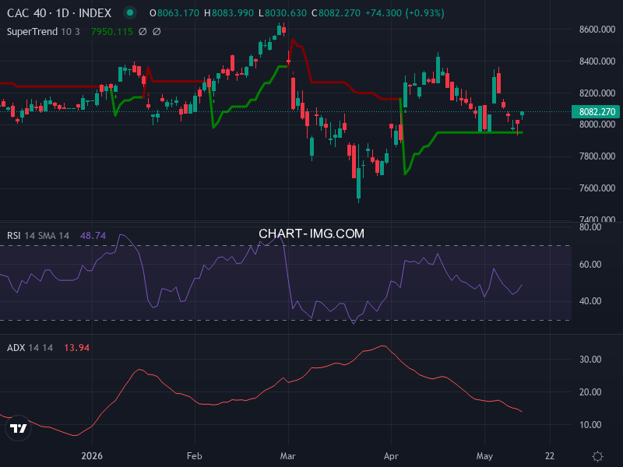
Task: Click the 8000.000 price axis label
Action: point(597,125)
